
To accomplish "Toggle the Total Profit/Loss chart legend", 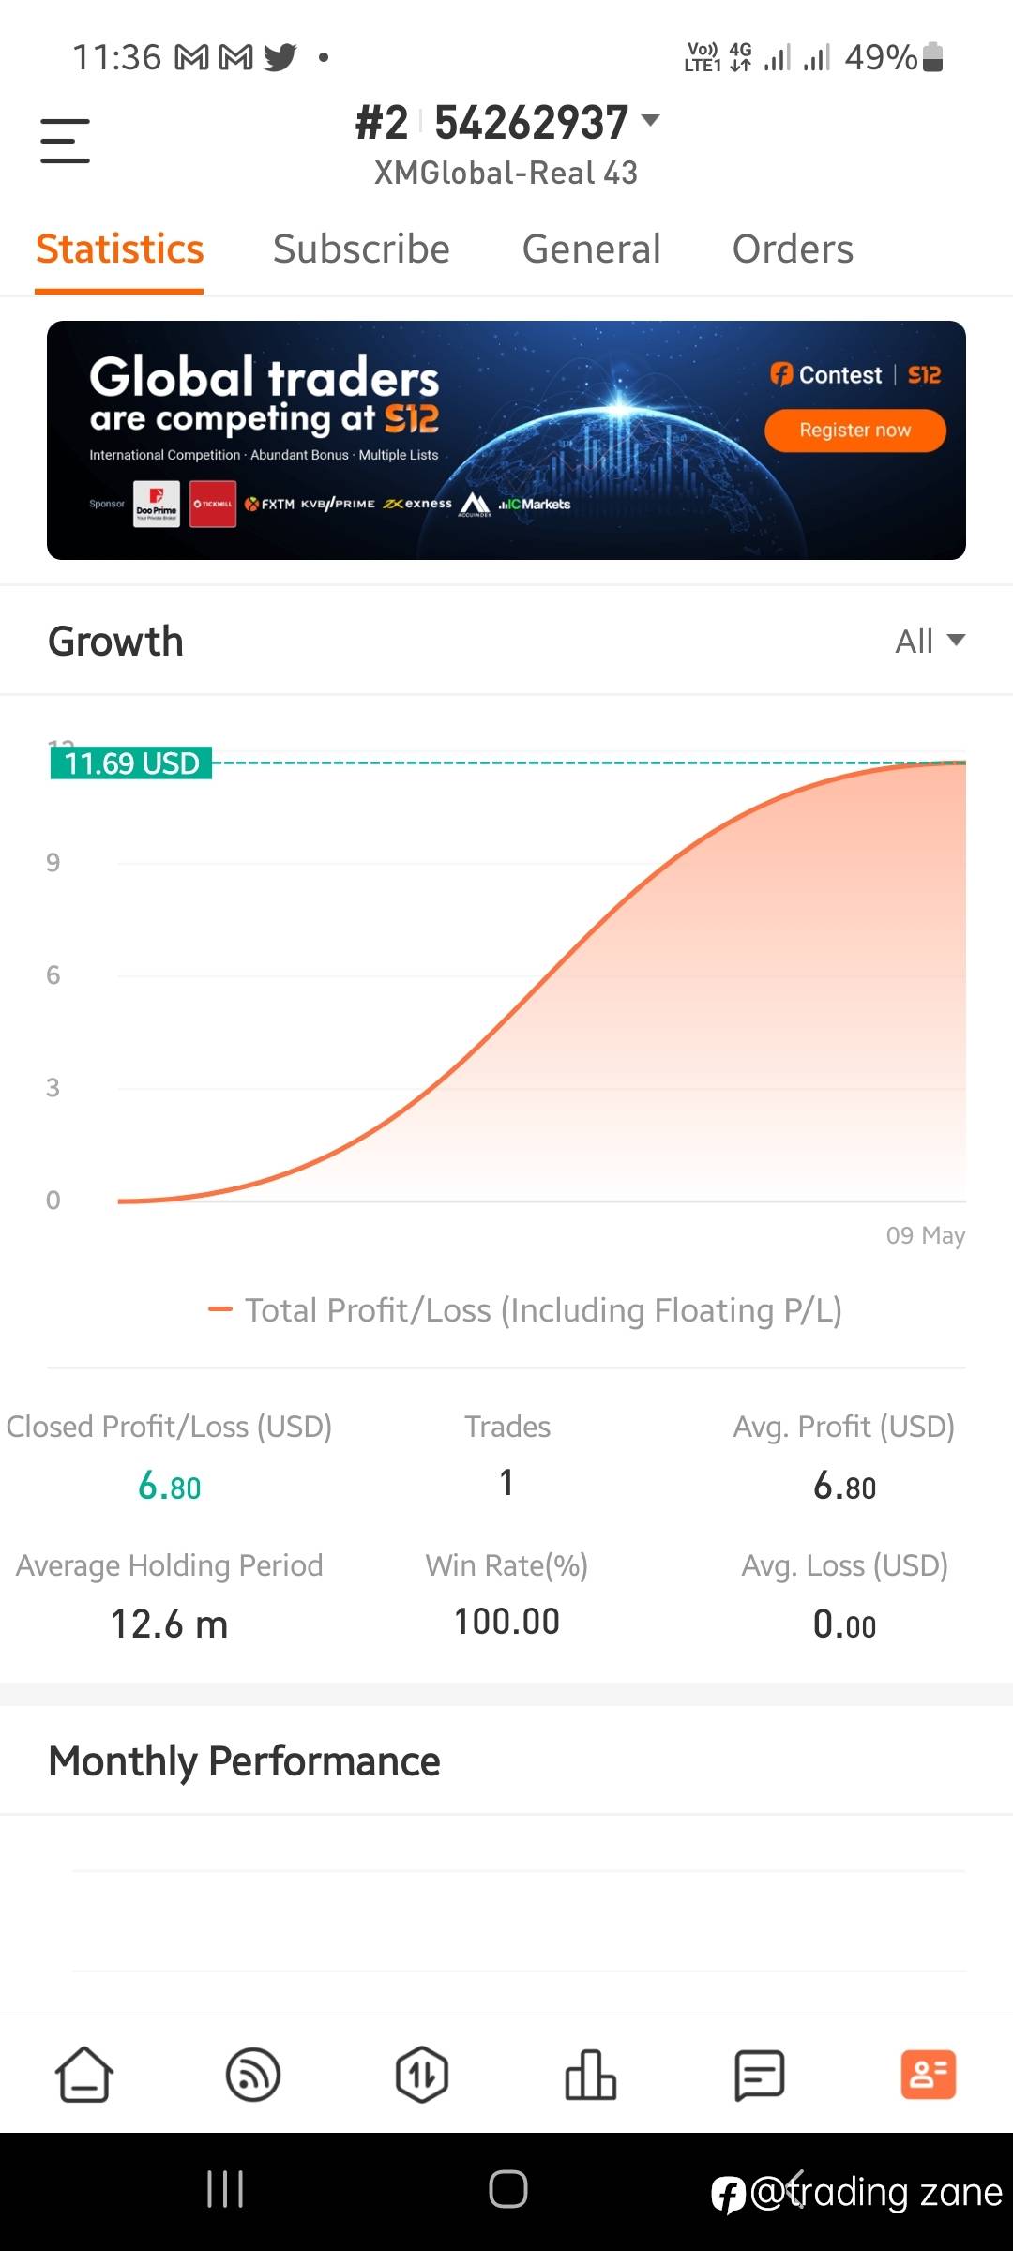I will [x=525, y=1310].
